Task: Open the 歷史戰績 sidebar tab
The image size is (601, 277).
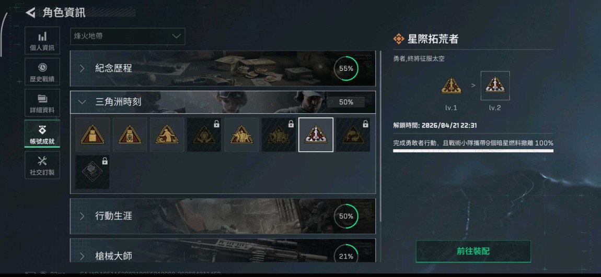Action: coord(42,71)
